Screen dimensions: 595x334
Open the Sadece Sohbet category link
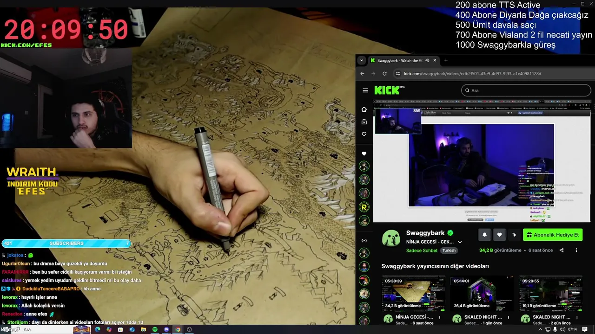[x=422, y=250]
